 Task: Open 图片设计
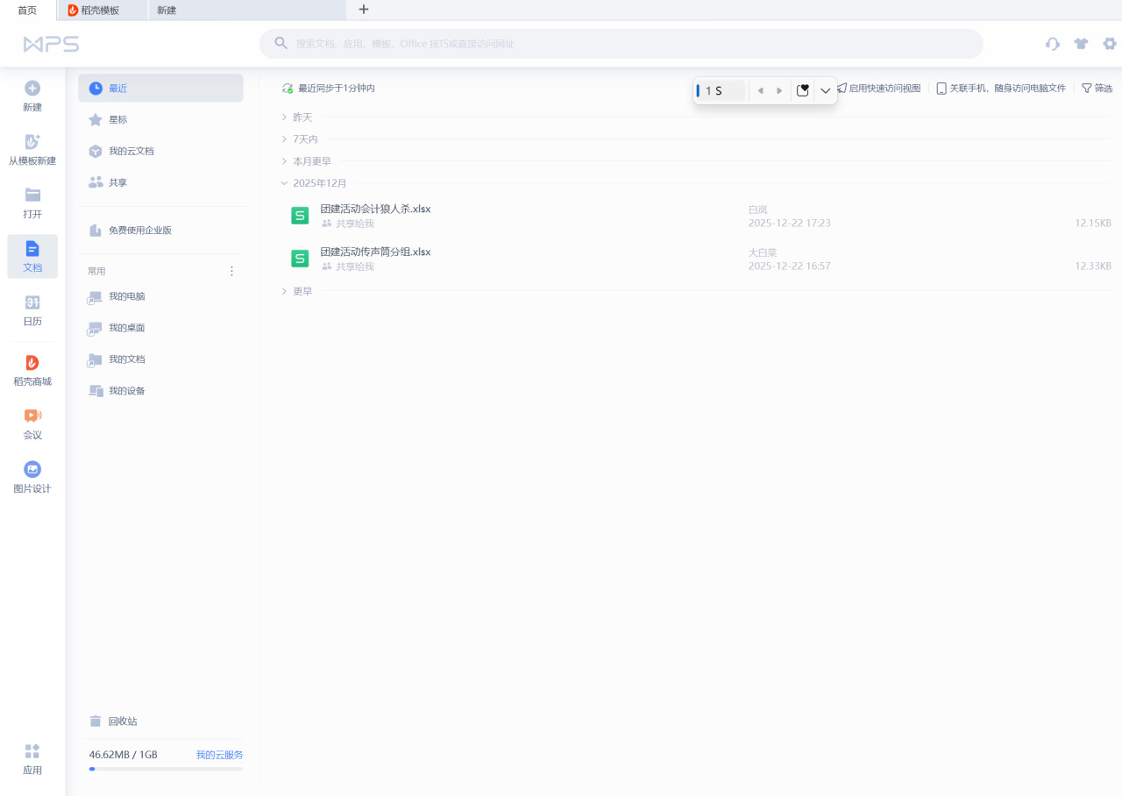pos(32,478)
